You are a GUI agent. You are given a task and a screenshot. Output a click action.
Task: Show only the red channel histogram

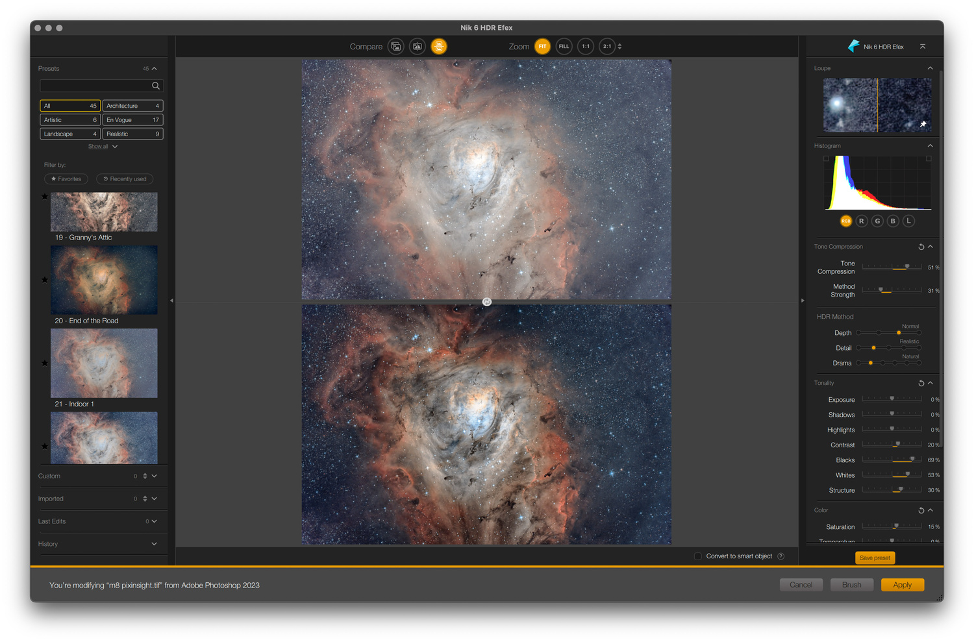click(x=862, y=221)
